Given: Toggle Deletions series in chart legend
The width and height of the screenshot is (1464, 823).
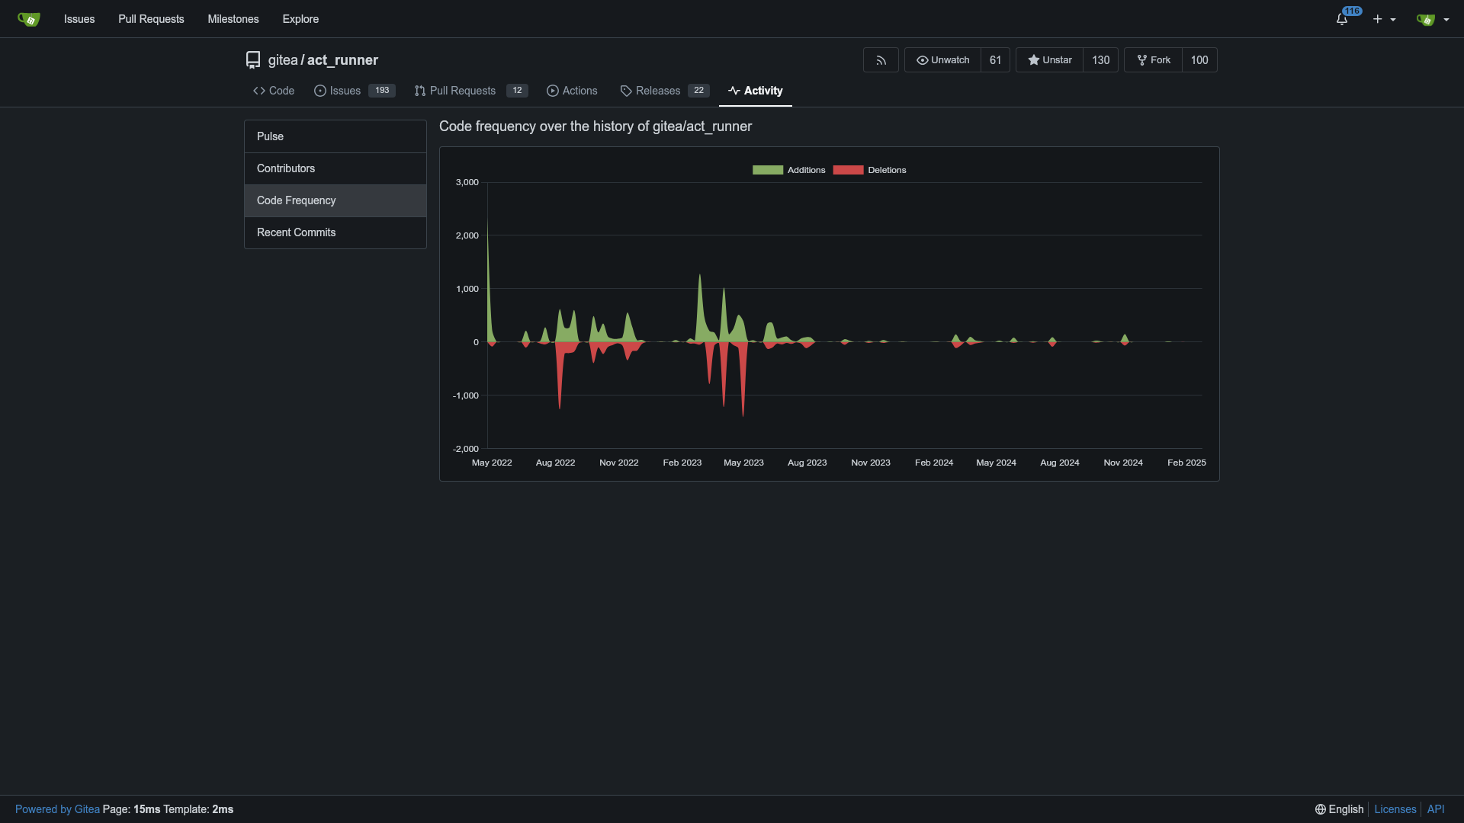Looking at the screenshot, I should point(870,170).
